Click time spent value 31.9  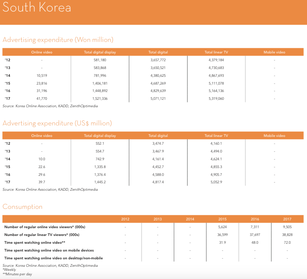222,243
